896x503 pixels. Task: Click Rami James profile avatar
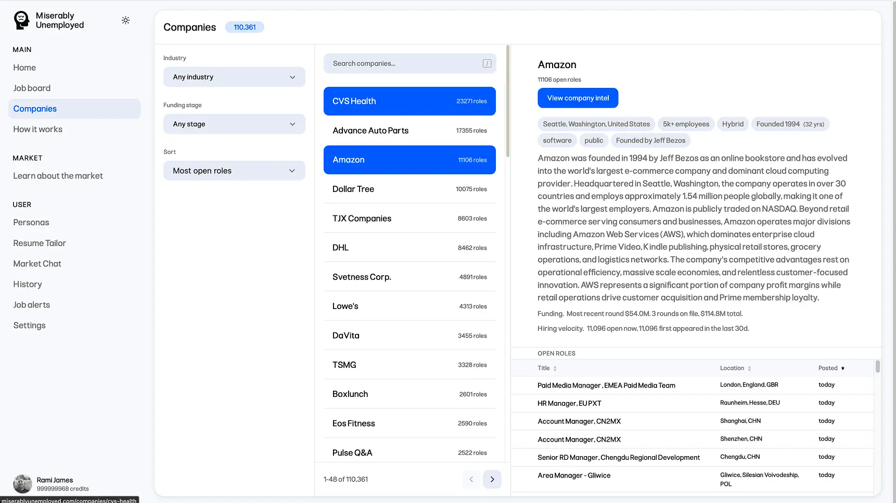[22, 484]
